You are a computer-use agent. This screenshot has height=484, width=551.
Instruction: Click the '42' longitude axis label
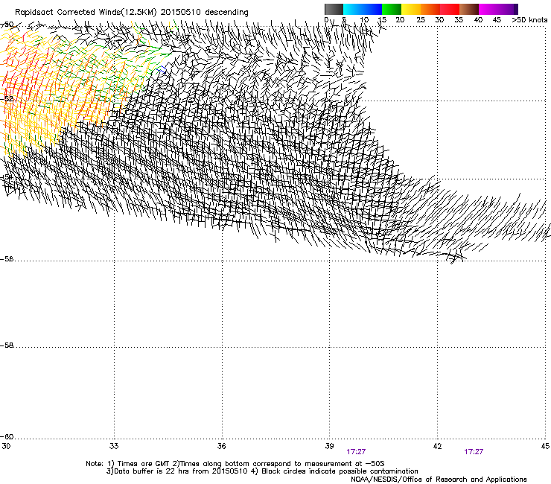coord(437,446)
